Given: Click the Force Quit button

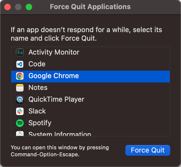Looking at the screenshot, I should [148, 150].
